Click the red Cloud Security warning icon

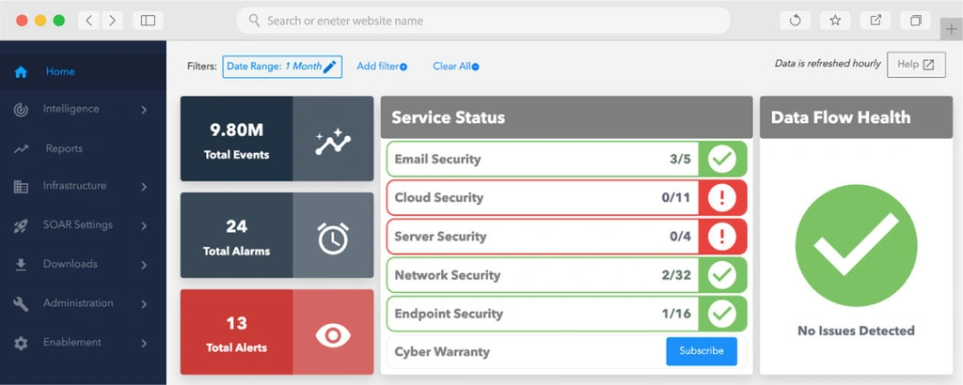pyautogui.click(x=722, y=198)
